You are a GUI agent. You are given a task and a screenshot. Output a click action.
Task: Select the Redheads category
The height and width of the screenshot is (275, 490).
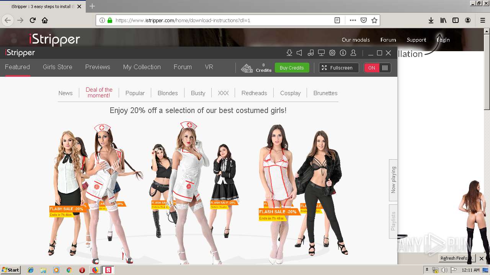[x=254, y=93]
